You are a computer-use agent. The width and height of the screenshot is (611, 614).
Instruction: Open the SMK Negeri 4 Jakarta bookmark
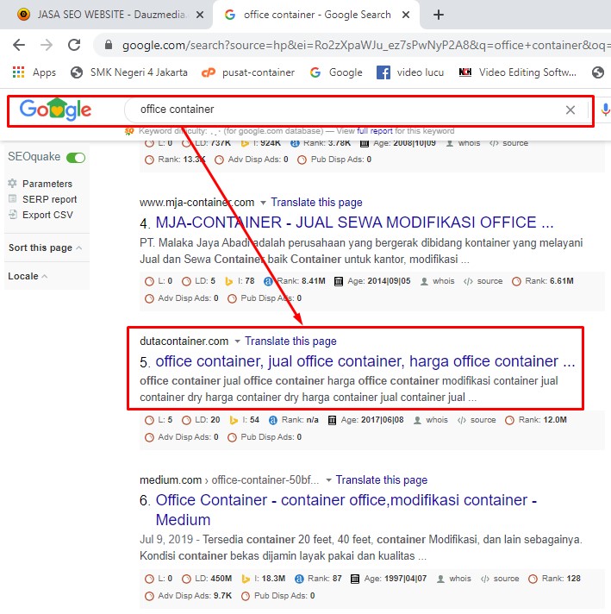click(x=128, y=72)
